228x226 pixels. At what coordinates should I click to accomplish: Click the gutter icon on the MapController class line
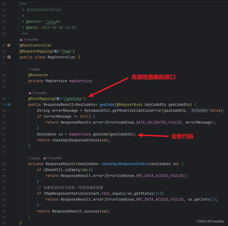9,57
